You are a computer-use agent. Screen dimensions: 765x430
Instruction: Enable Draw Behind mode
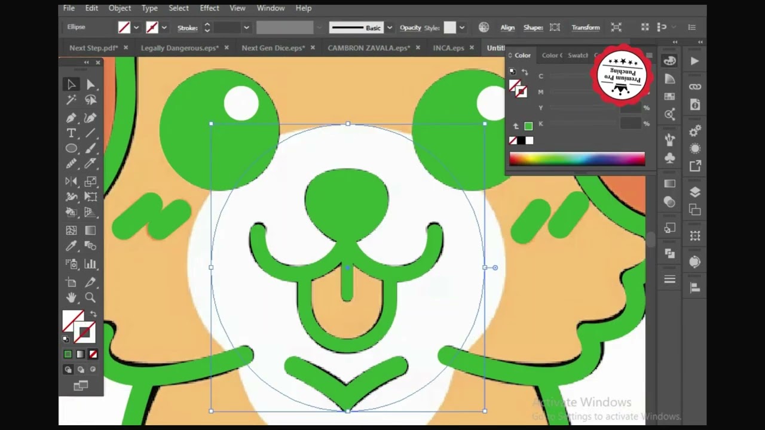[81, 370]
